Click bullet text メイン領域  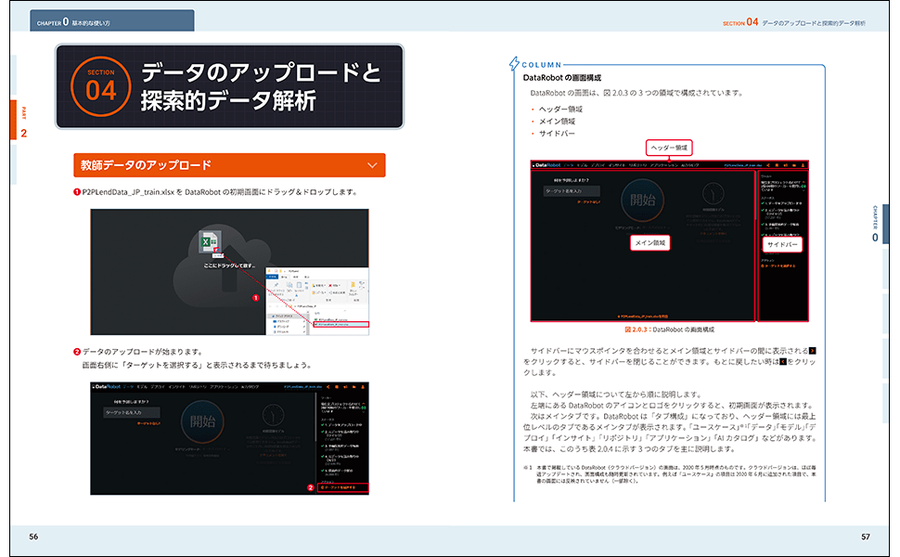557,122
